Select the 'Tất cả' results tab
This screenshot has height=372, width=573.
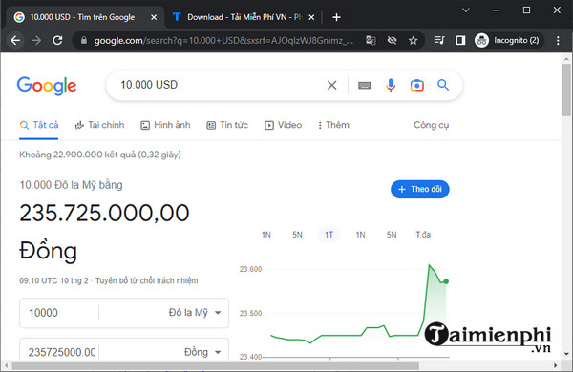click(x=39, y=125)
